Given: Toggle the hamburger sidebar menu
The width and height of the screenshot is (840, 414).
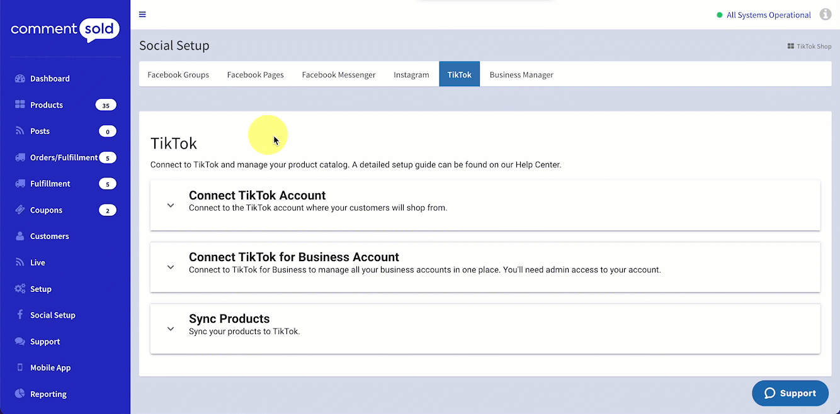Looking at the screenshot, I should point(142,14).
